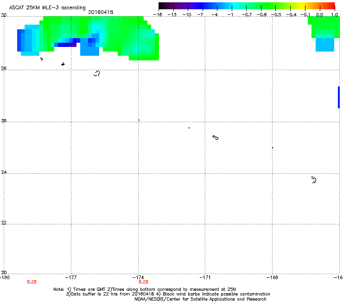Click the 'Data buffer is 22 hrs' note line
This screenshot has width=343, height=302.
168,294
